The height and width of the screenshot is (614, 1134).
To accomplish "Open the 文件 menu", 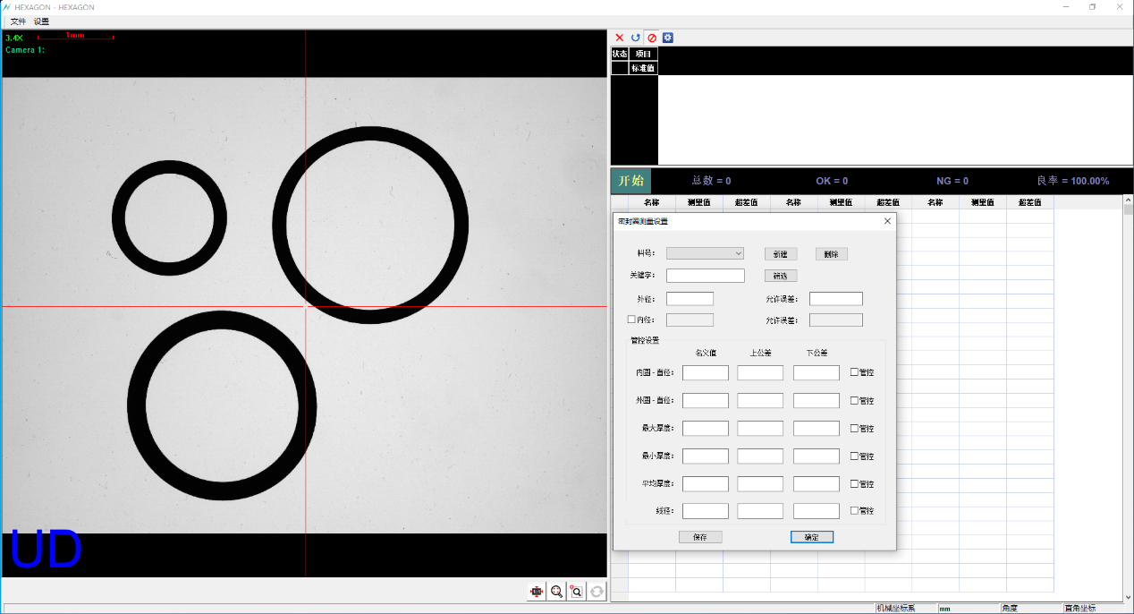I will pos(17,21).
